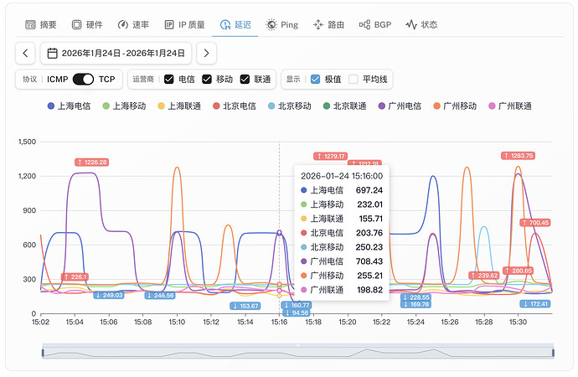Click the tooltip row 广州电信 708.43
Viewport: 578px width, 377px height.
pyautogui.click(x=342, y=261)
